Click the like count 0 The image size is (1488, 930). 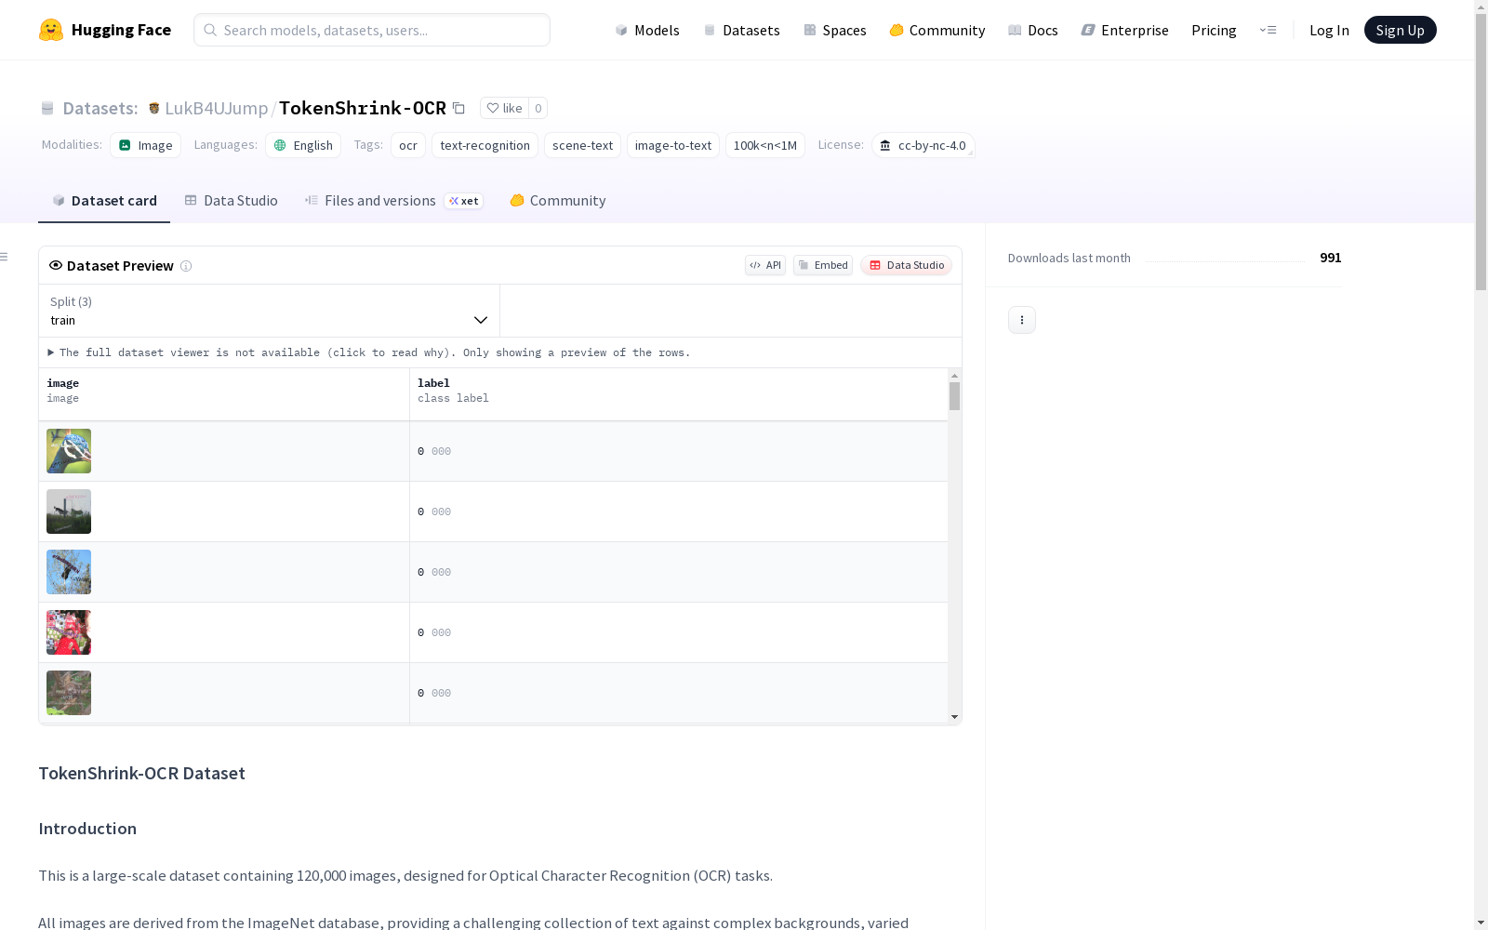[538, 108]
